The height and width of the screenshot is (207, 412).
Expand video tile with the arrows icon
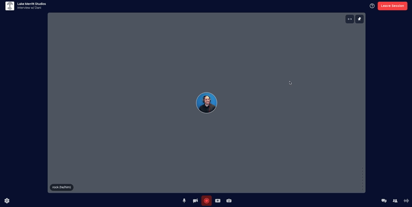[350, 19]
